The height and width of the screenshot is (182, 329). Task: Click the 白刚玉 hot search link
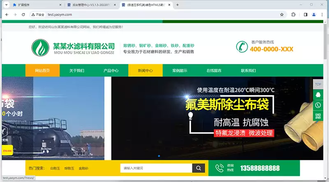point(55,168)
